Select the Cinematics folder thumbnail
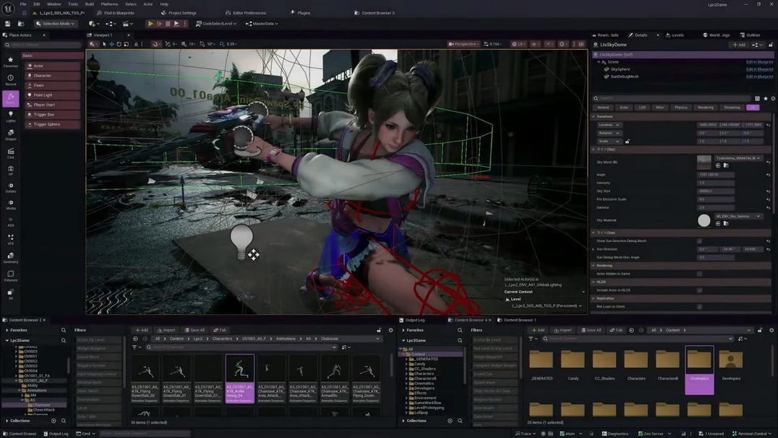 (x=699, y=370)
